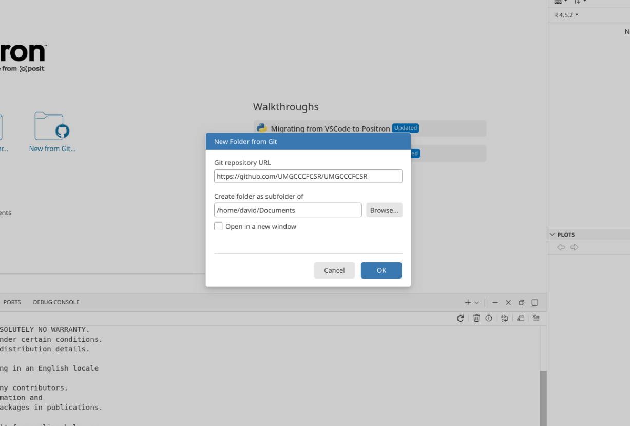Click Browse to choose parent folder
This screenshot has height=426, width=630.
click(384, 210)
